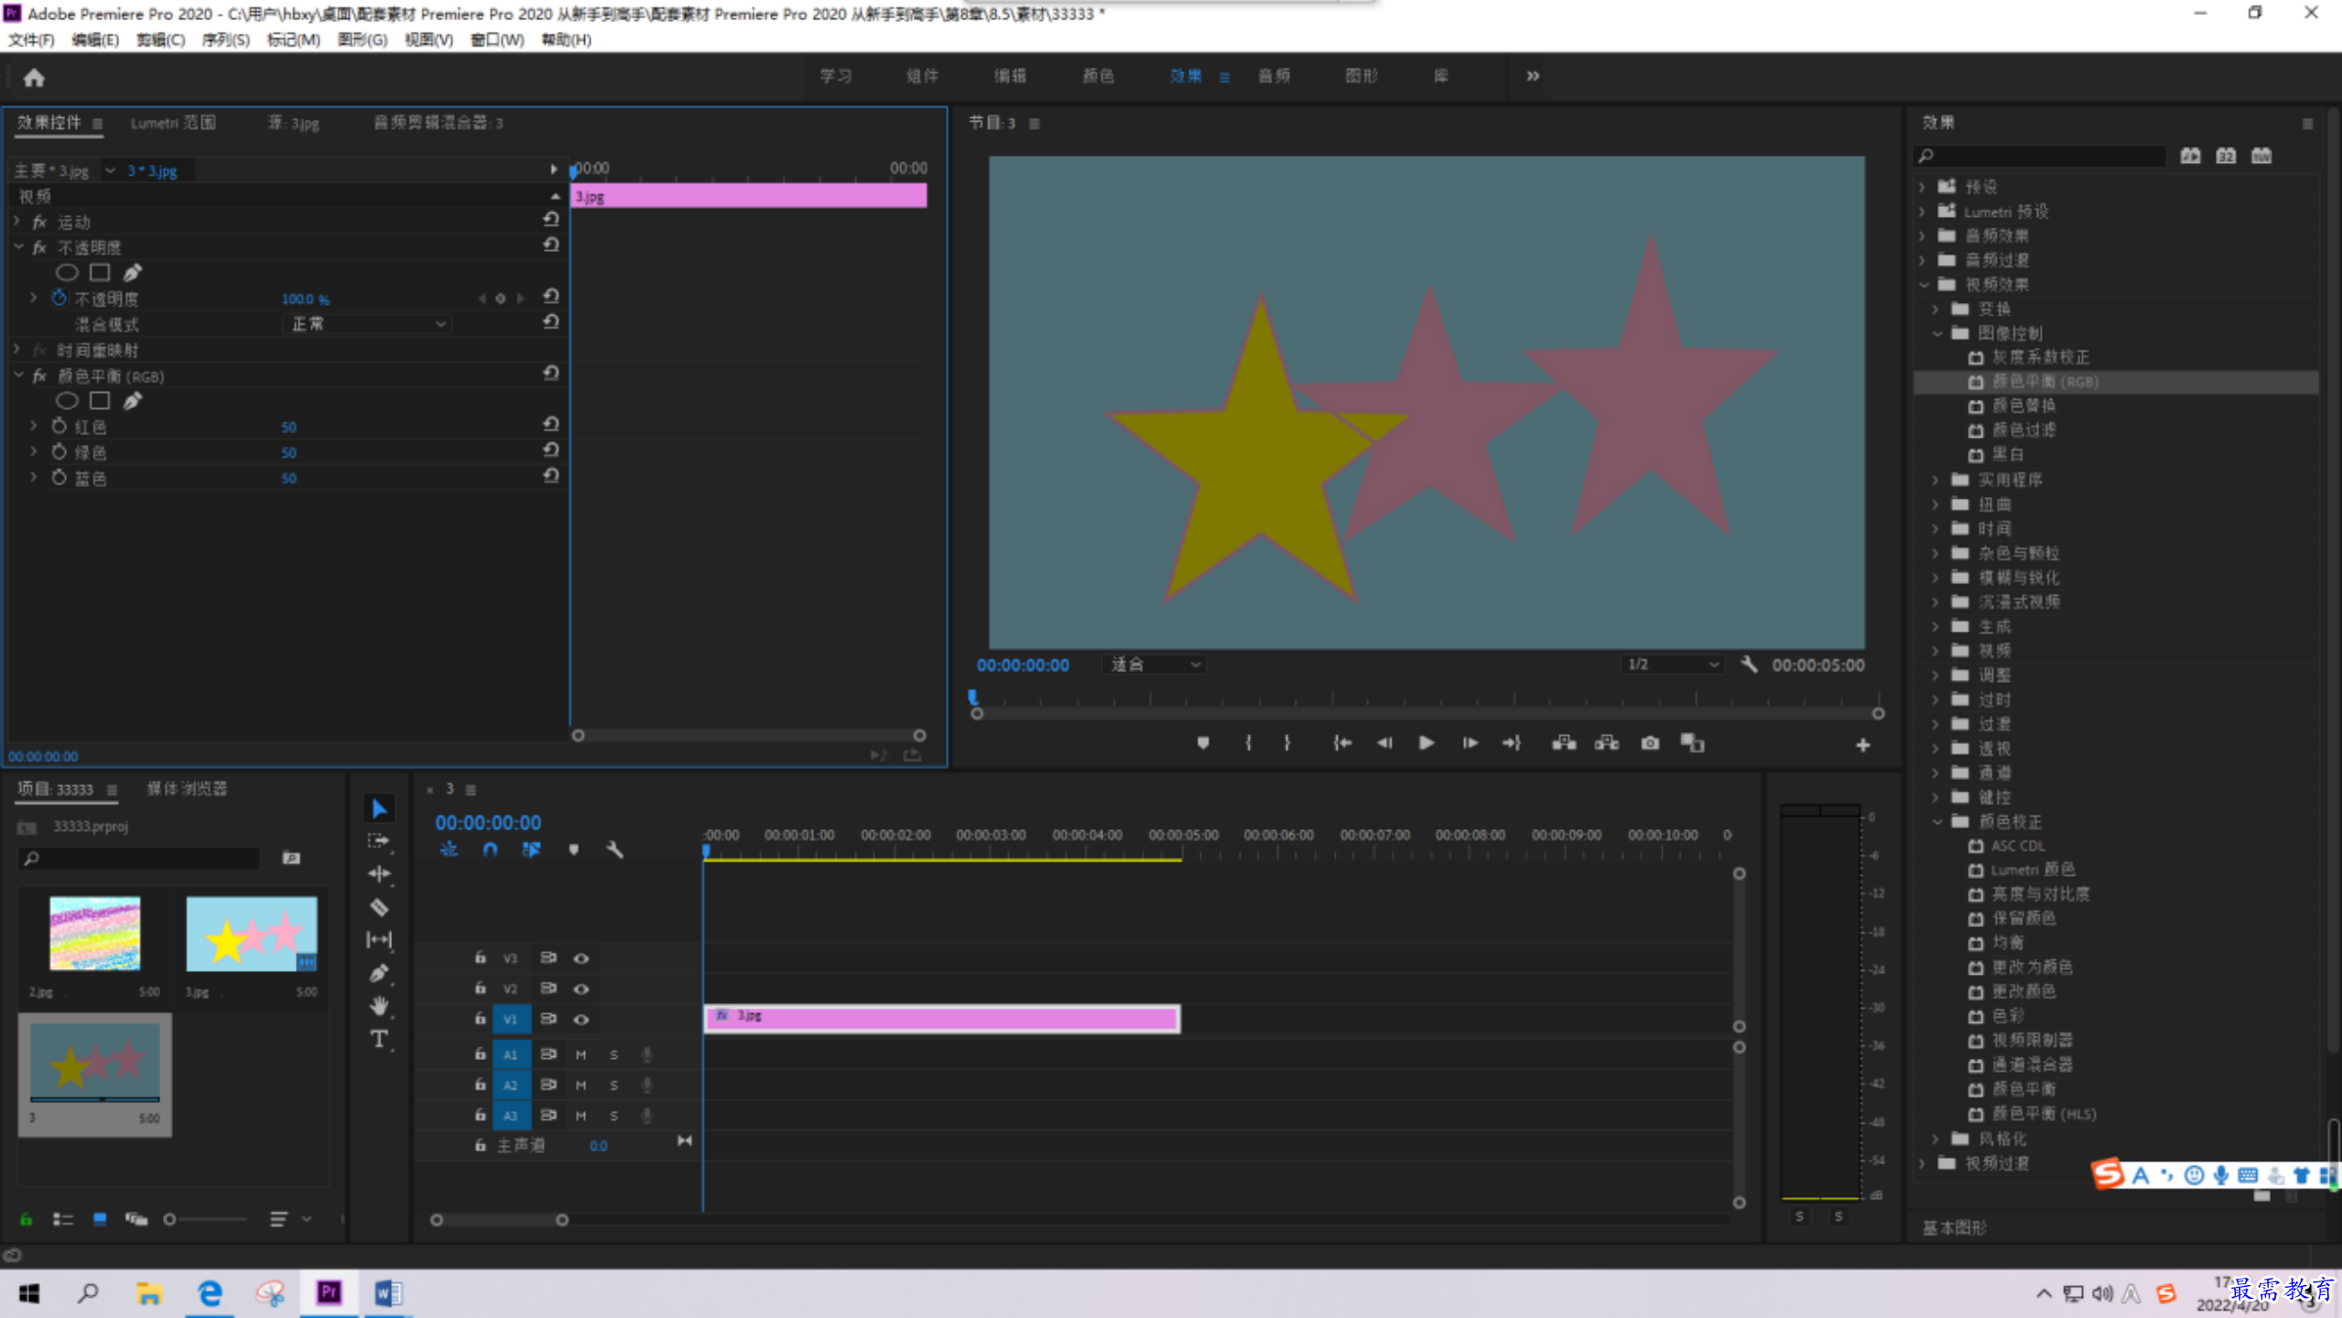
Task: Toggle V1 track lock
Action: coord(480,1018)
